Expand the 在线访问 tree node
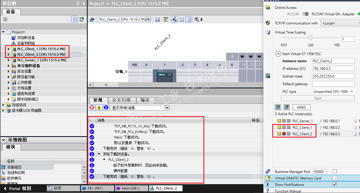Viewport: 360px width, 193px height. click(3, 105)
